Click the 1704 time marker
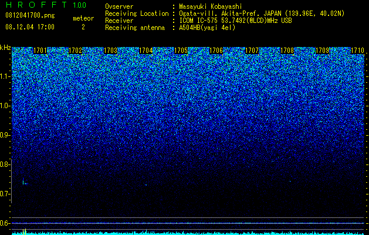 (x=146, y=51)
